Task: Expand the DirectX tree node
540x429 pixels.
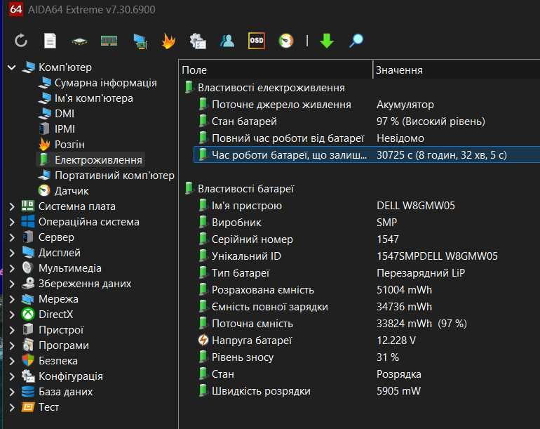Action: point(12,315)
